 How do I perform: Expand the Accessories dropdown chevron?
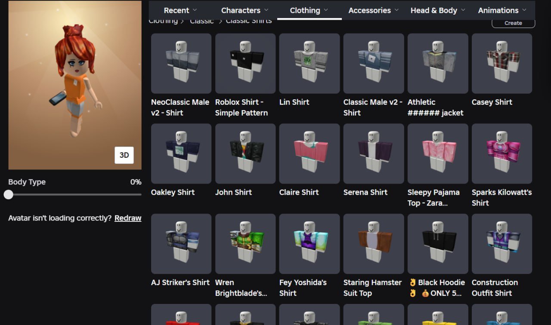click(x=396, y=10)
